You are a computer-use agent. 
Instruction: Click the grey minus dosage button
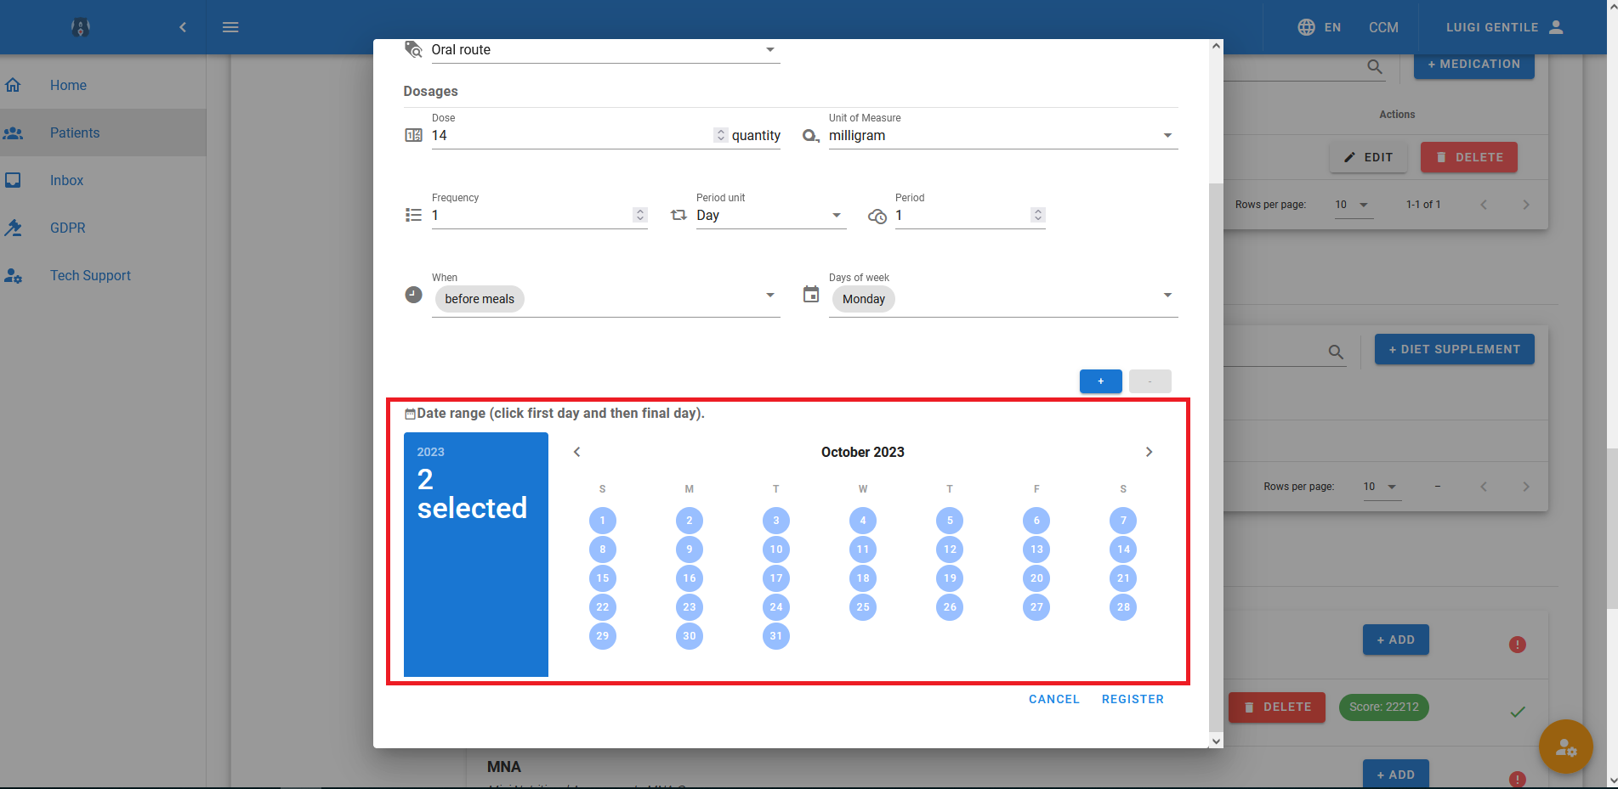point(1150,381)
